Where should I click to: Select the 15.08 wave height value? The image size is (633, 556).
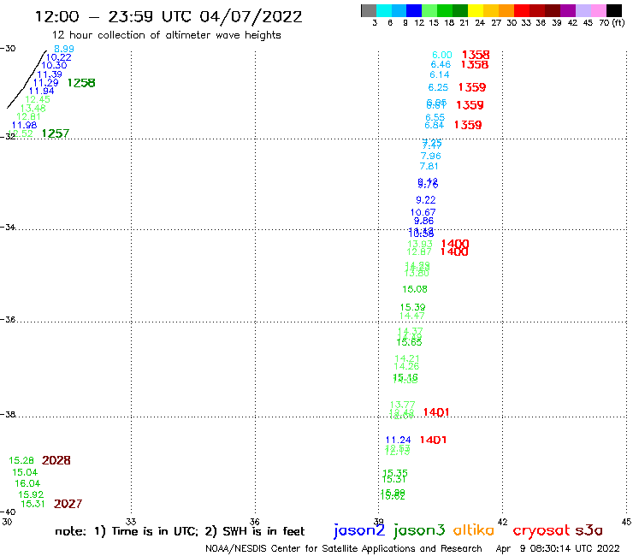[x=415, y=289]
